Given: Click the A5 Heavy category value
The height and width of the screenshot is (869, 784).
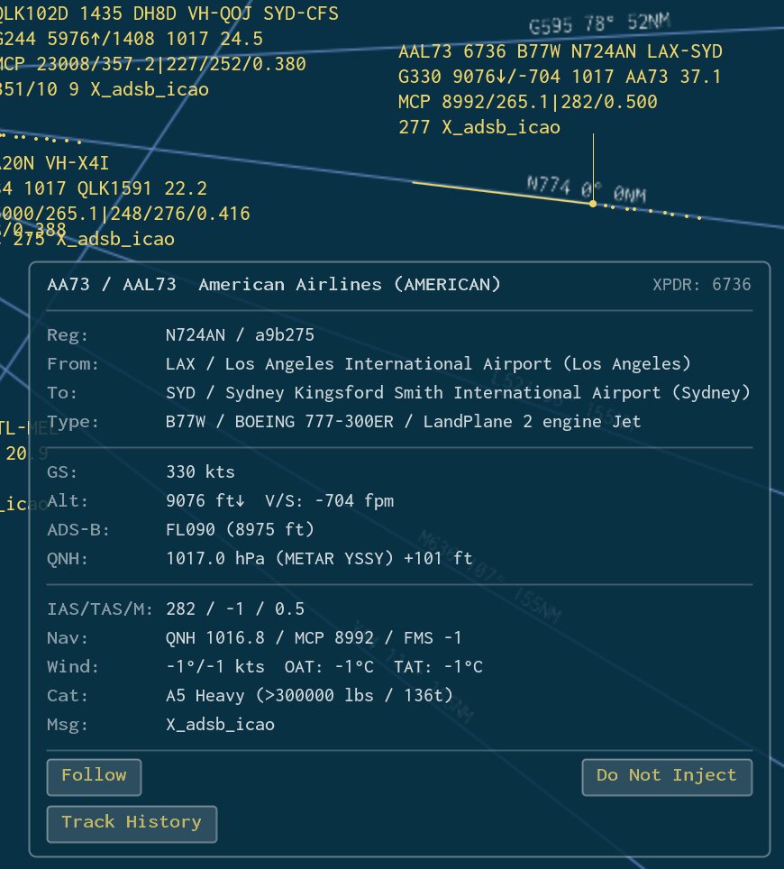Looking at the screenshot, I should pos(309,696).
